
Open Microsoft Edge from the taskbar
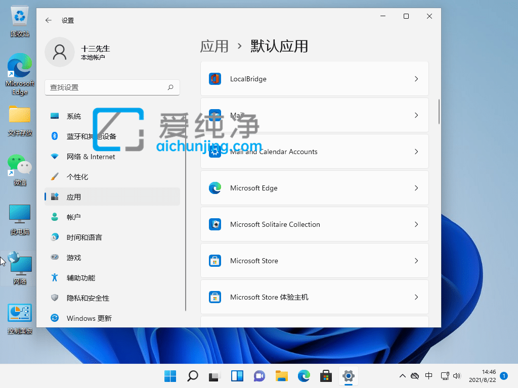tap(304, 376)
